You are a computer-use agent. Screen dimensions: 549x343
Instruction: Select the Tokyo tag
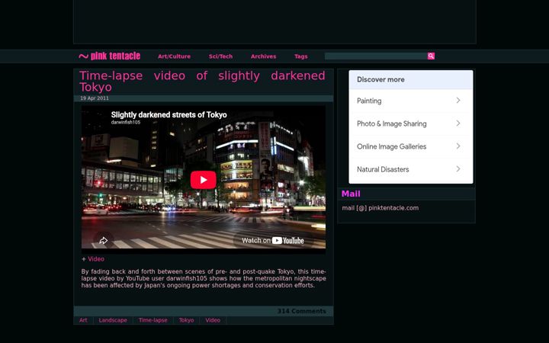[x=186, y=320]
